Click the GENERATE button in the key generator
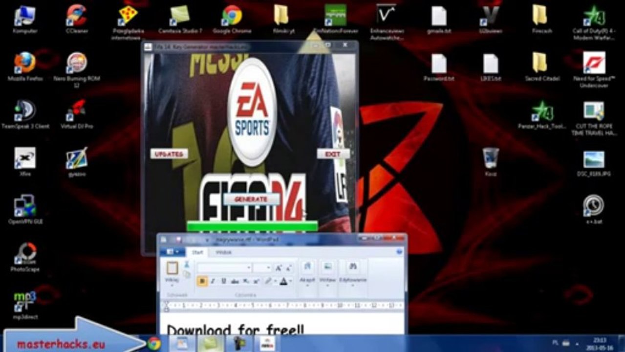Viewport: 625px width, 352px height. 251,199
